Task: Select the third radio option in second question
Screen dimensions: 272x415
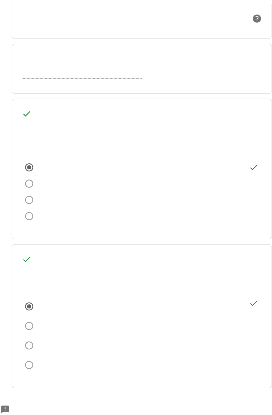Action: pyautogui.click(x=29, y=345)
